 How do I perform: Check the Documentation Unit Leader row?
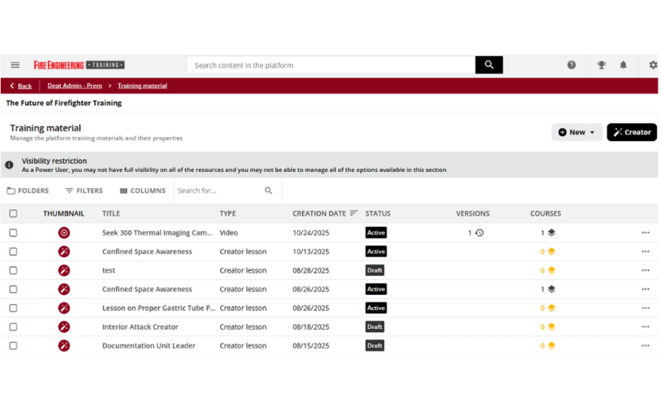(13, 345)
